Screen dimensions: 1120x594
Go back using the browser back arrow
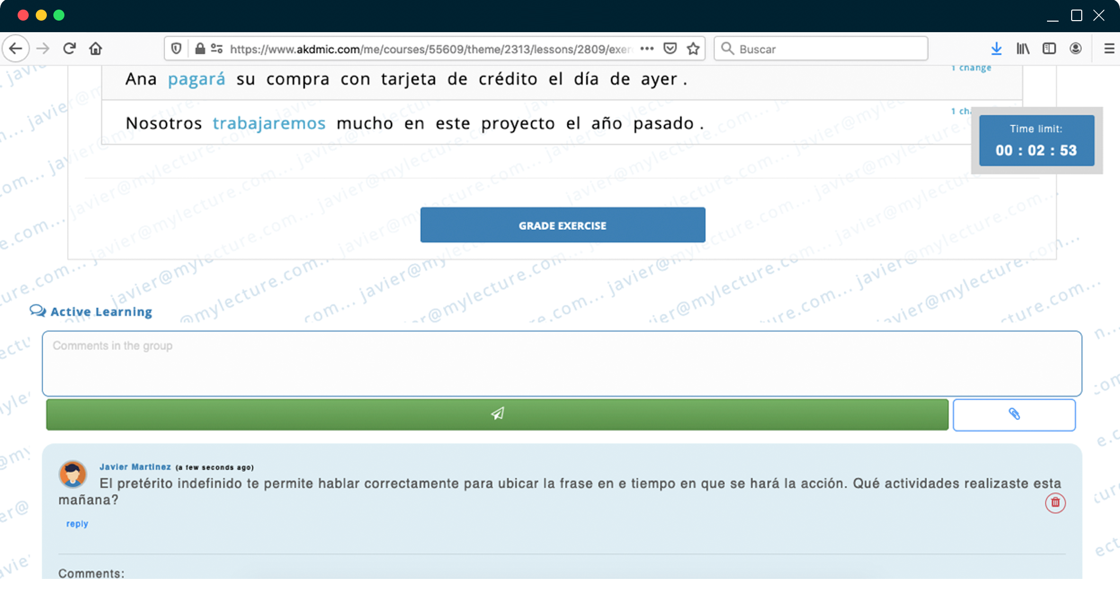click(x=16, y=48)
